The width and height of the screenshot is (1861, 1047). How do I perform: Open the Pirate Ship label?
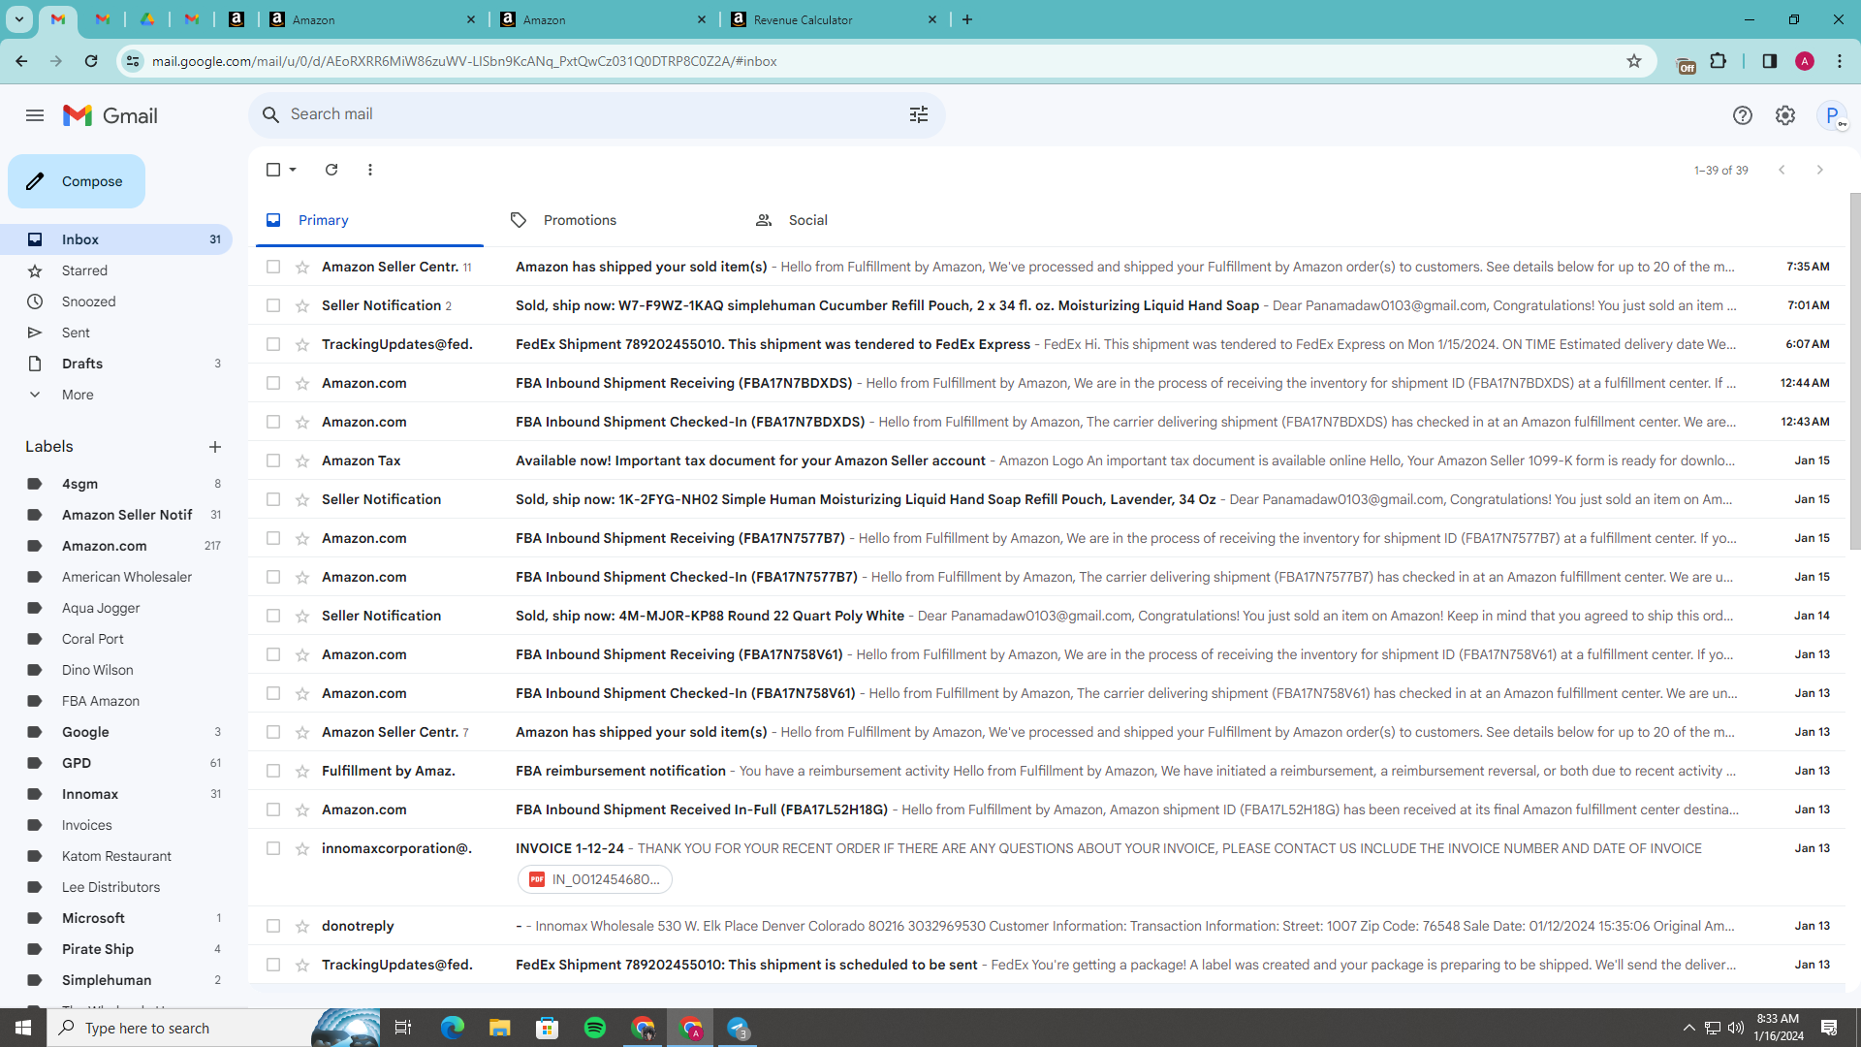point(116,949)
